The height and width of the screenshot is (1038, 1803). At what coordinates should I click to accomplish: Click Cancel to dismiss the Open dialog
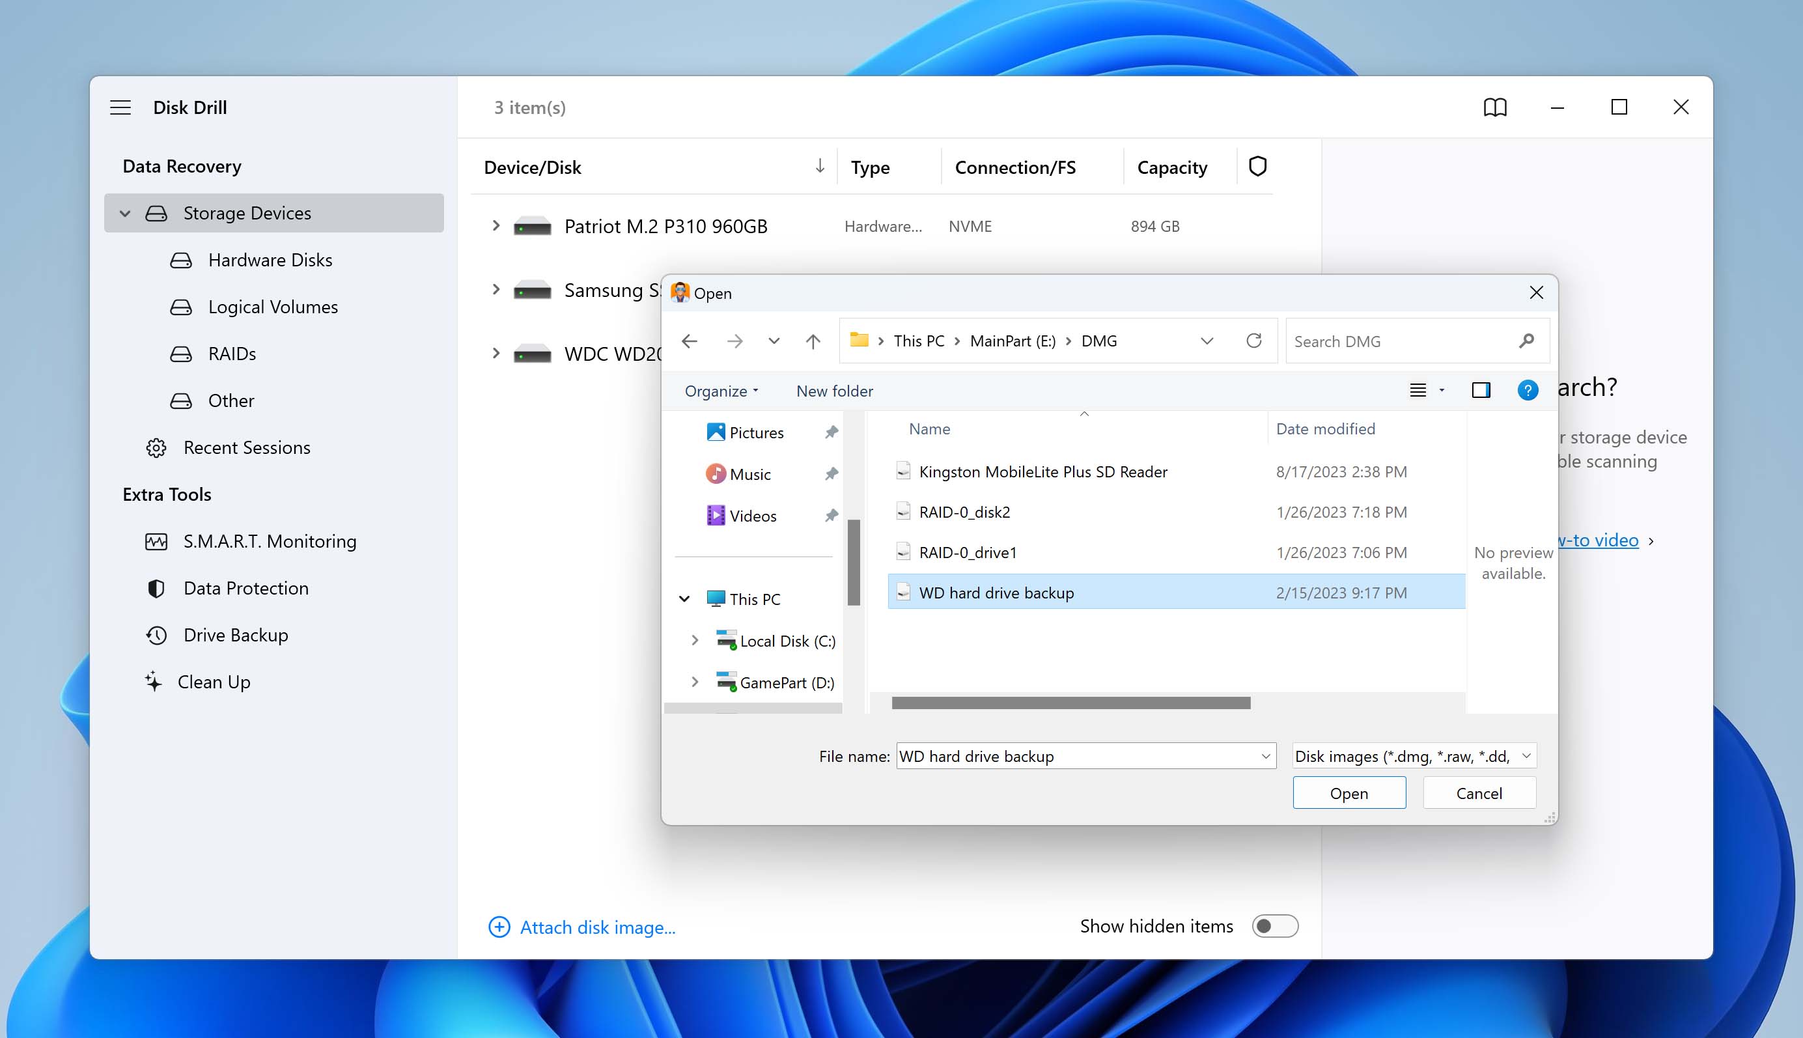[x=1479, y=791]
